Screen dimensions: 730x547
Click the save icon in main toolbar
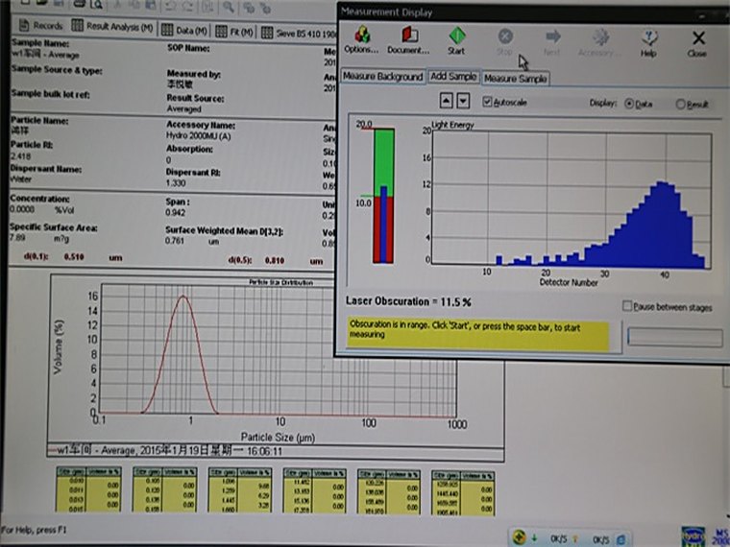(x=59, y=3)
